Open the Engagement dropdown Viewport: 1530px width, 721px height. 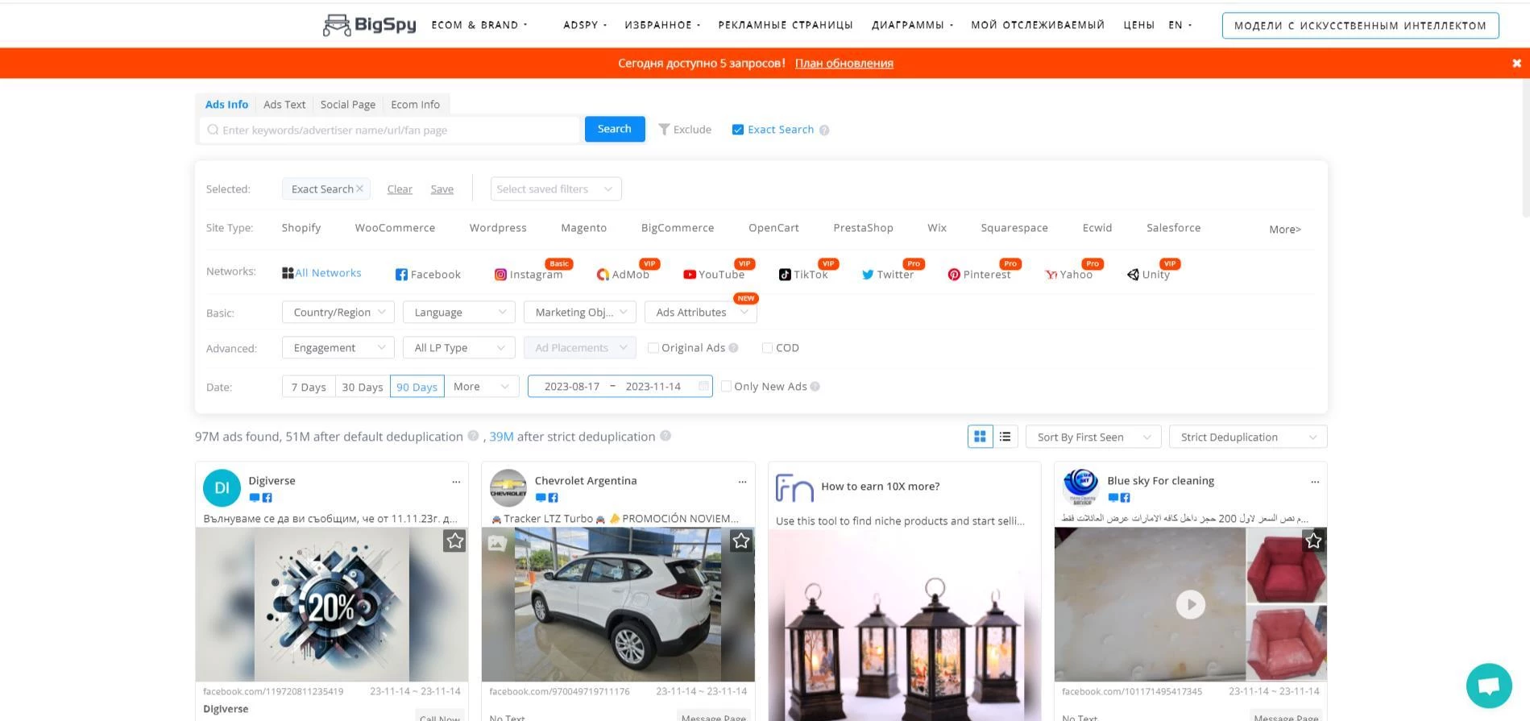click(x=338, y=348)
